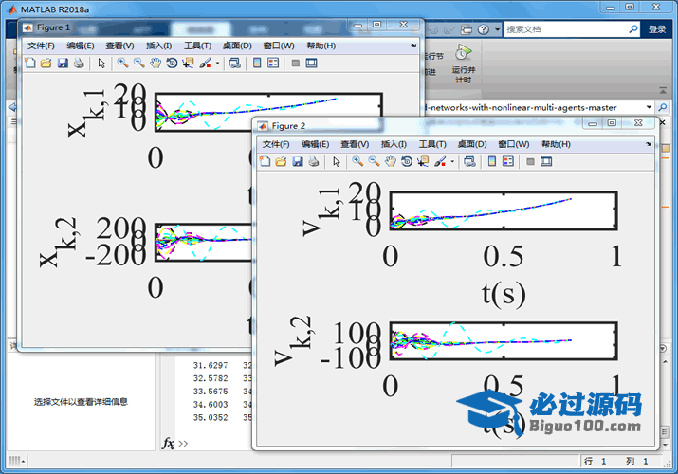Viewport: 678px width, 474px height.
Task: Click Link Plot icon in Figure 1 toolbar
Action: point(235,64)
